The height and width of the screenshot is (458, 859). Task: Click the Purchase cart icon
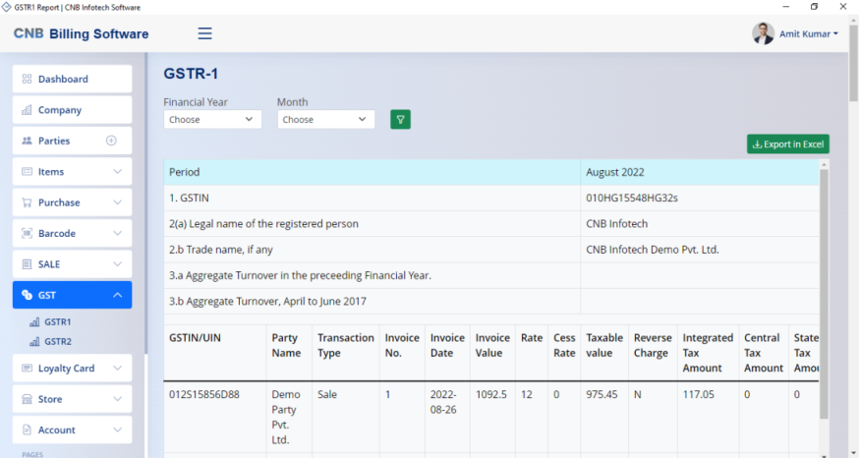[x=28, y=202]
